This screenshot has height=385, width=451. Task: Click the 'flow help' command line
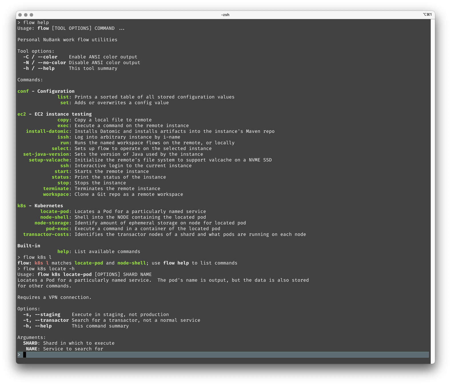(x=33, y=23)
